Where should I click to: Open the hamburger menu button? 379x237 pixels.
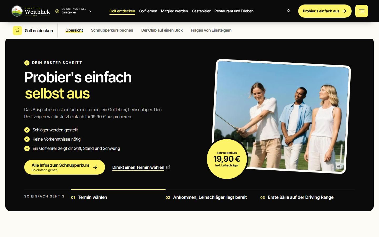(x=362, y=11)
